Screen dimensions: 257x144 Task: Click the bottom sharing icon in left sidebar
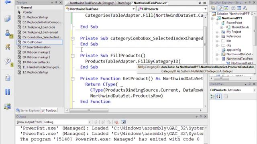tap(8, 106)
